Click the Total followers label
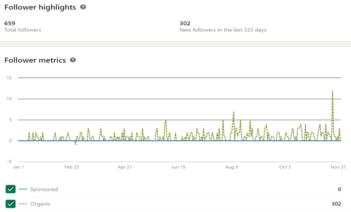Viewport: 351px width, 212px height. [23, 30]
